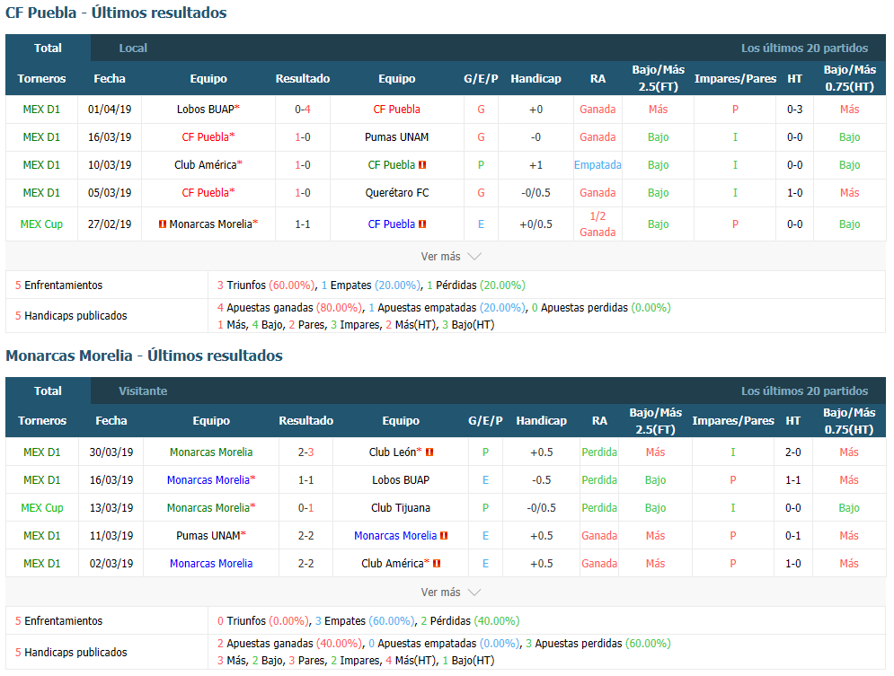Click '3 Triunfos (60.00%)' in CF Puebla summary
The image size is (894, 676).
pos(266,285)
